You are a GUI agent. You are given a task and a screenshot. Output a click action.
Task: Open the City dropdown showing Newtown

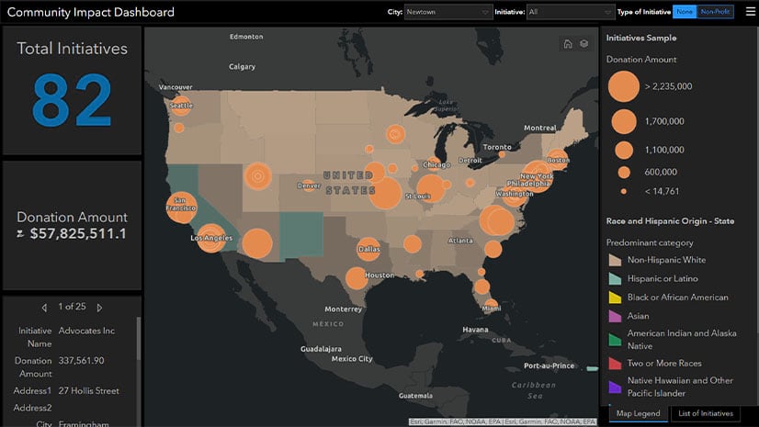(448, 12)
